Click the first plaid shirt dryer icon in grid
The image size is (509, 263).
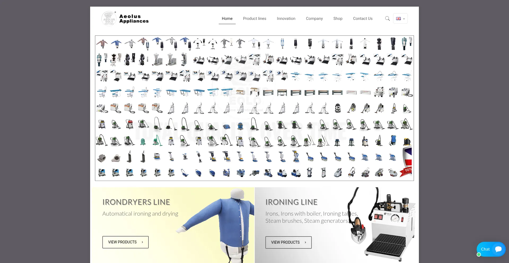click(102, 43)
